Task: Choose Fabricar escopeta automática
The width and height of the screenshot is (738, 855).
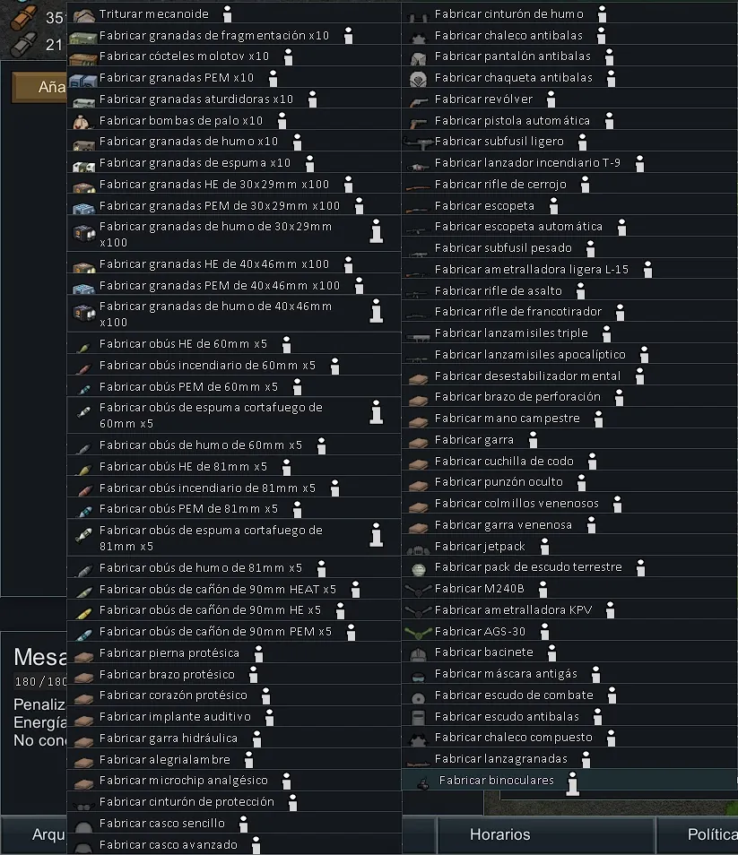Action: [518, 227]
